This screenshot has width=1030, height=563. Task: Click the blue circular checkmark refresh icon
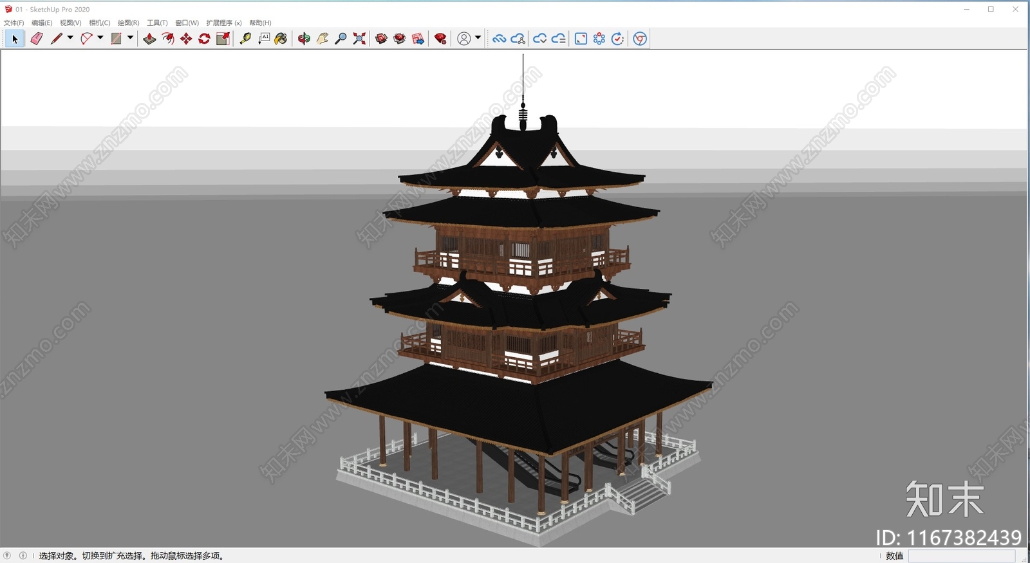[617, 39]
